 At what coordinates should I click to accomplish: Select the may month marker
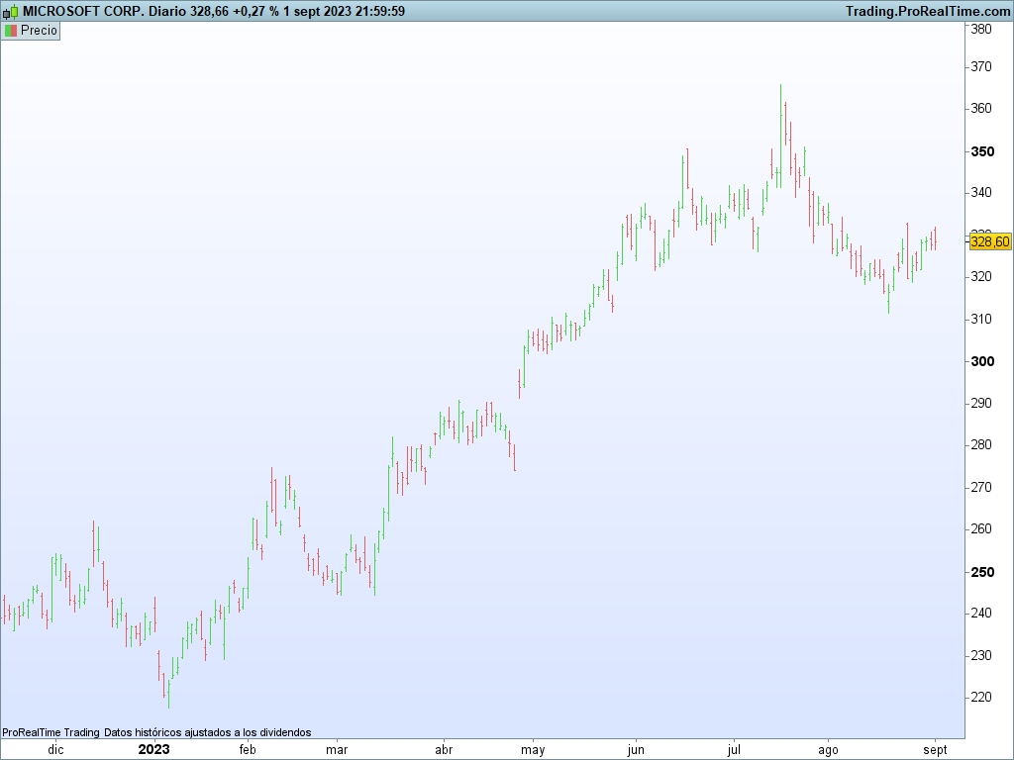tap(533, 750)
